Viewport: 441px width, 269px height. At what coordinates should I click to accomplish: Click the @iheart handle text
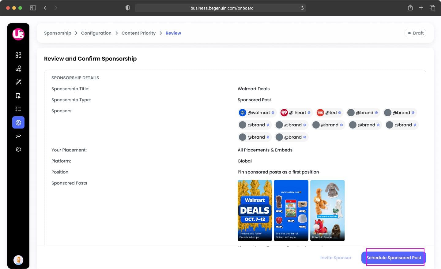click(298, 113)
